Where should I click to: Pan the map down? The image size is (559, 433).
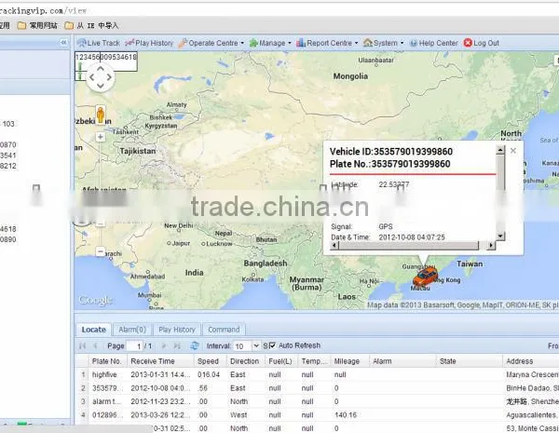(x=101, y=86)
